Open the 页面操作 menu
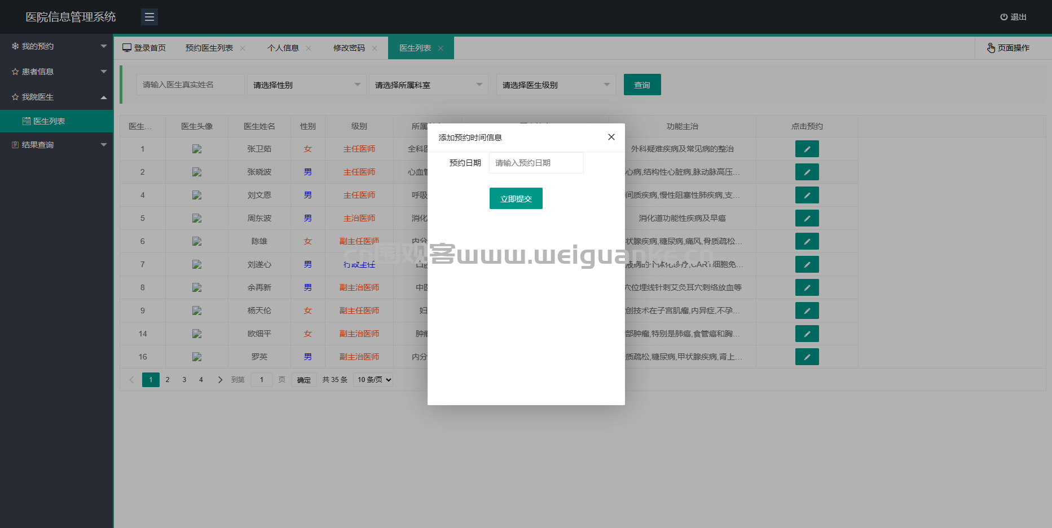Screen dimensions: 1052x528 pos(1009,48)
